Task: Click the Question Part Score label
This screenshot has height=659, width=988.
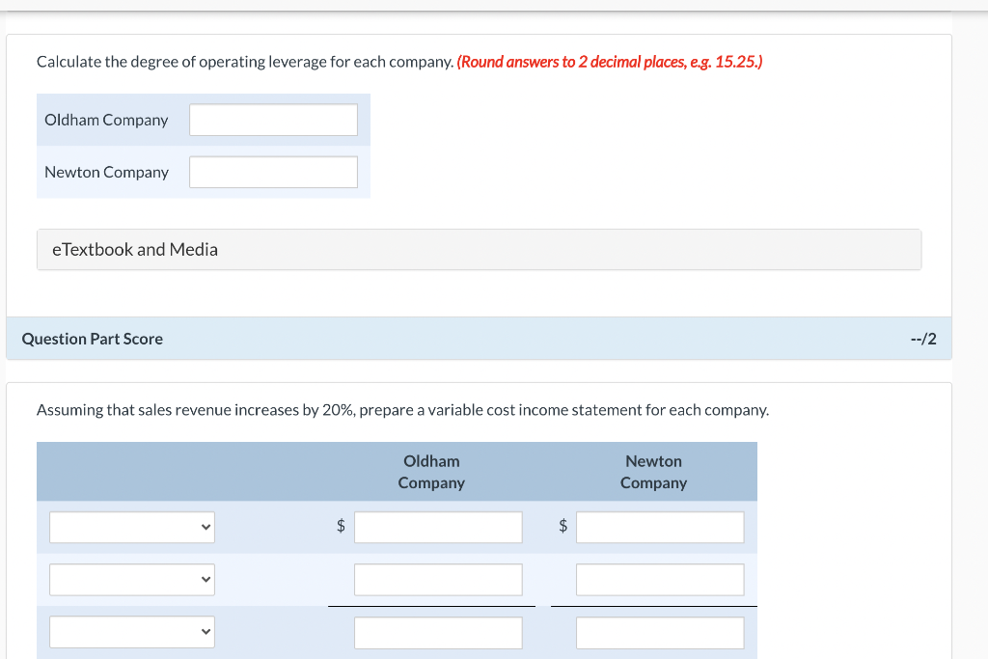Action: 92,339
